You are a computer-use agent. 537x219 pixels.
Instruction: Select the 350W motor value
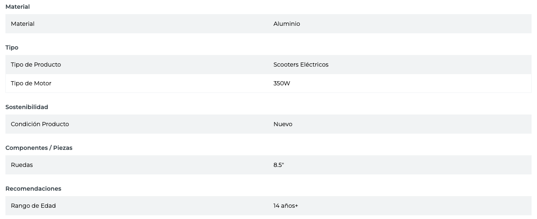point(281,83)
